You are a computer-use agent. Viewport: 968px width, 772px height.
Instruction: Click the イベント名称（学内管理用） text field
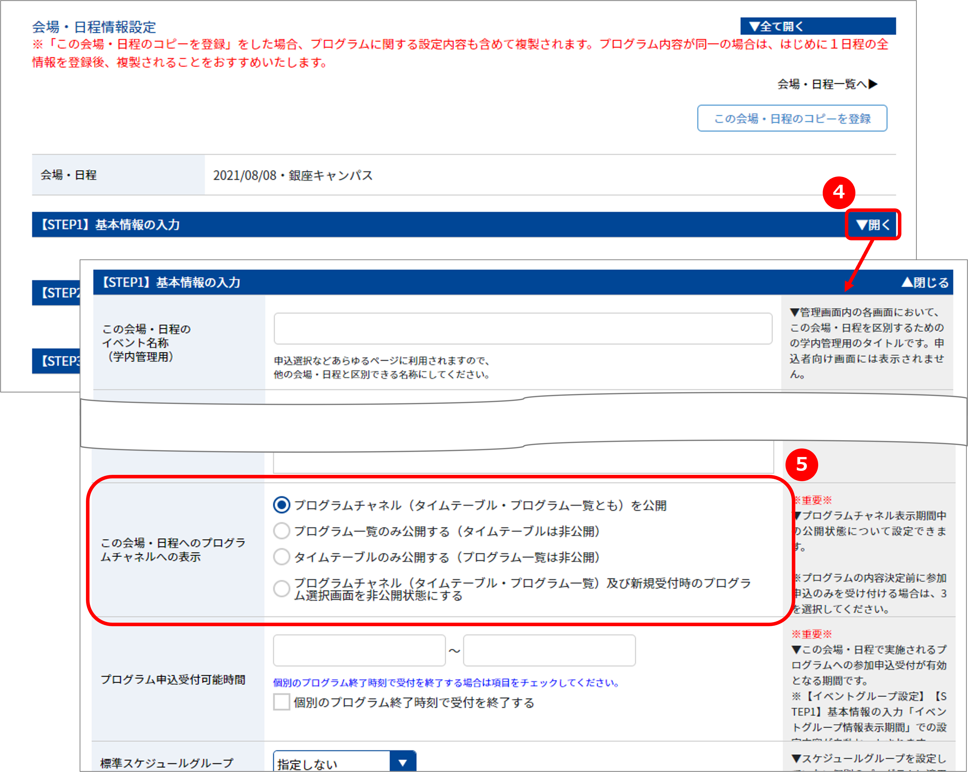pos(523,329)
